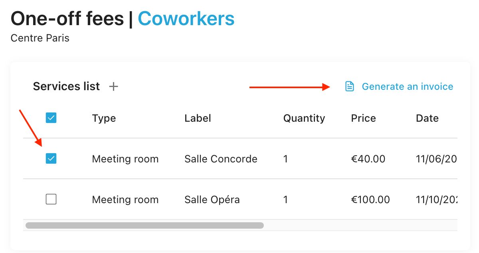Click the Type column header

[104, 118]
